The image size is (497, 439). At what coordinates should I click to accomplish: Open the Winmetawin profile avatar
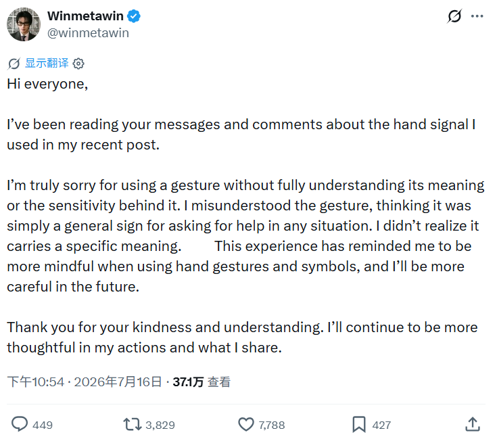pos(24,24)
